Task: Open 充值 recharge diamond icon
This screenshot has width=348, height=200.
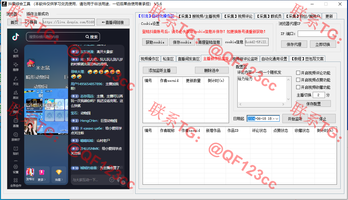Action: [x=59, y=172]
